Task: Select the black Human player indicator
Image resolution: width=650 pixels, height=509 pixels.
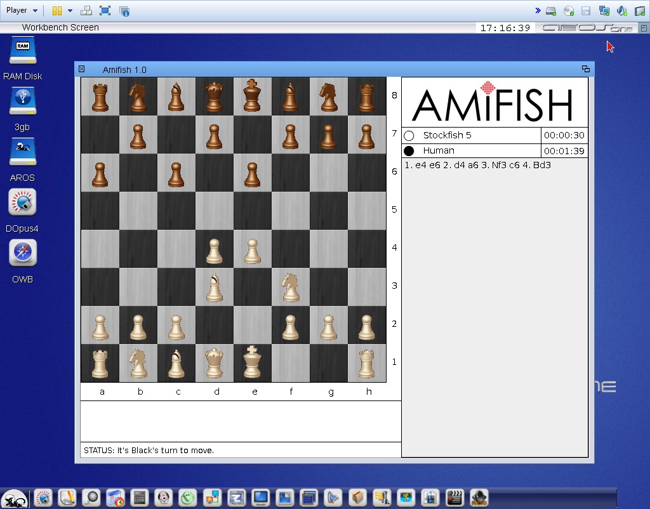Action: pos(409,151)
